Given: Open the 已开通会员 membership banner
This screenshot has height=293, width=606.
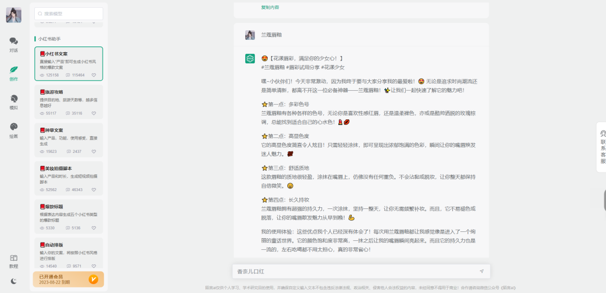Looking at the screenshot, I should (68, 279).
